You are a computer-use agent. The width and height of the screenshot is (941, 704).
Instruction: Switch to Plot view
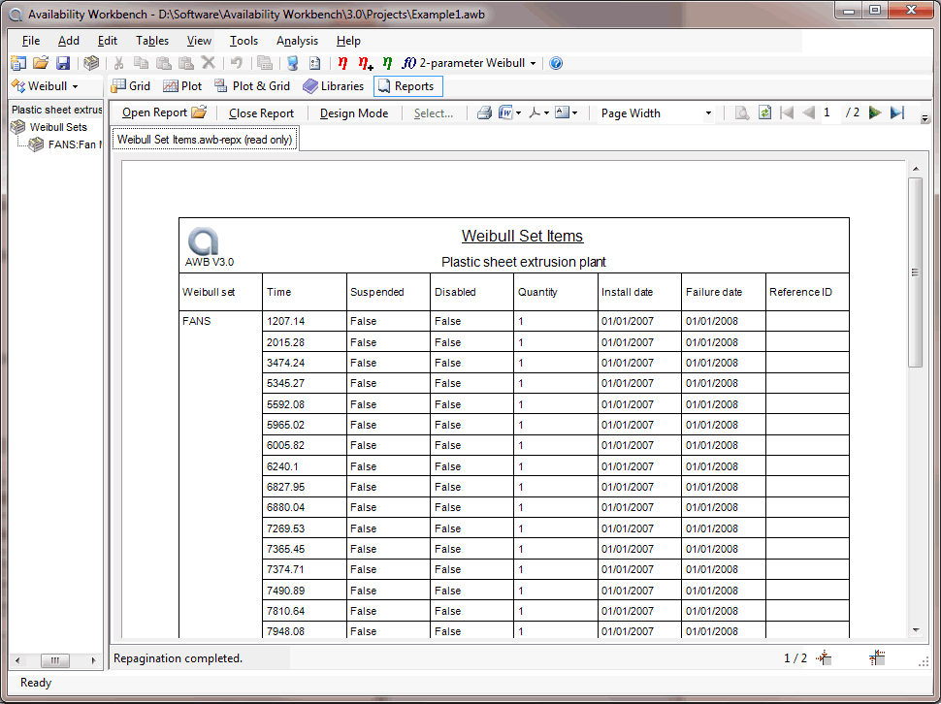pyautogui.click(x=182, y=86)
